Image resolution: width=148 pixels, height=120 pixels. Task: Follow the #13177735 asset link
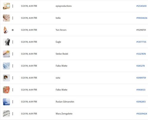pyautogui.click(x=141, y=42)
